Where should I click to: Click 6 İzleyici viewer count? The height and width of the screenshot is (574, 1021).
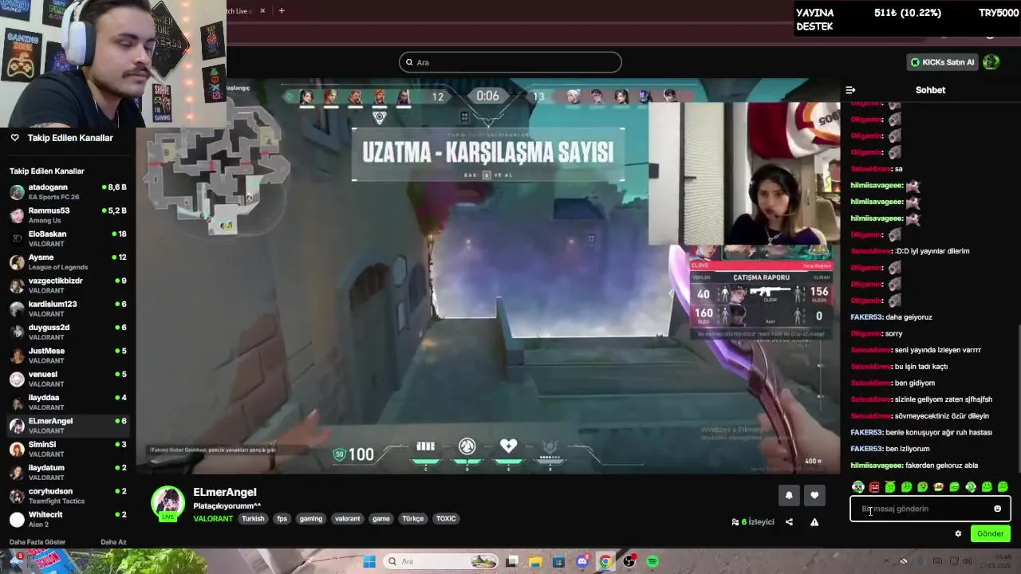click(x=758, y=522)
